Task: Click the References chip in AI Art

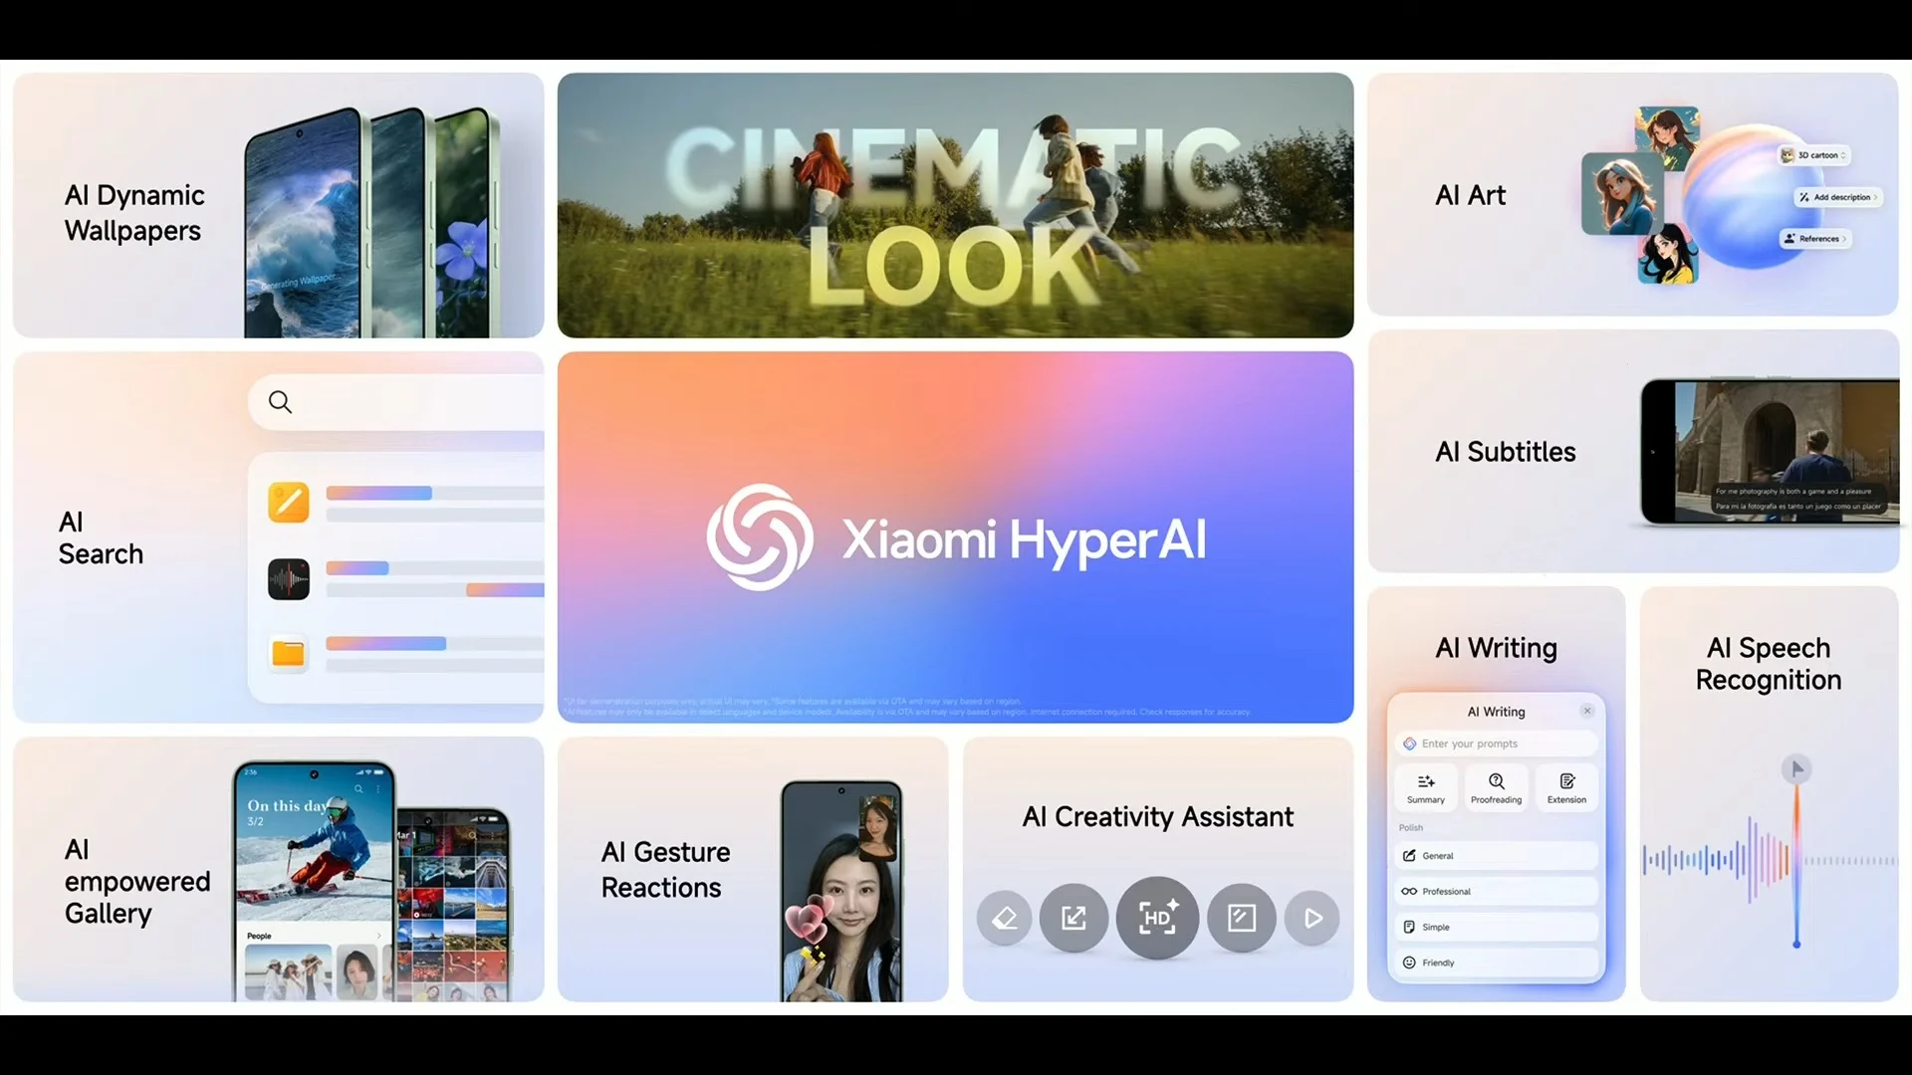Action: [x=1814, y=239]
